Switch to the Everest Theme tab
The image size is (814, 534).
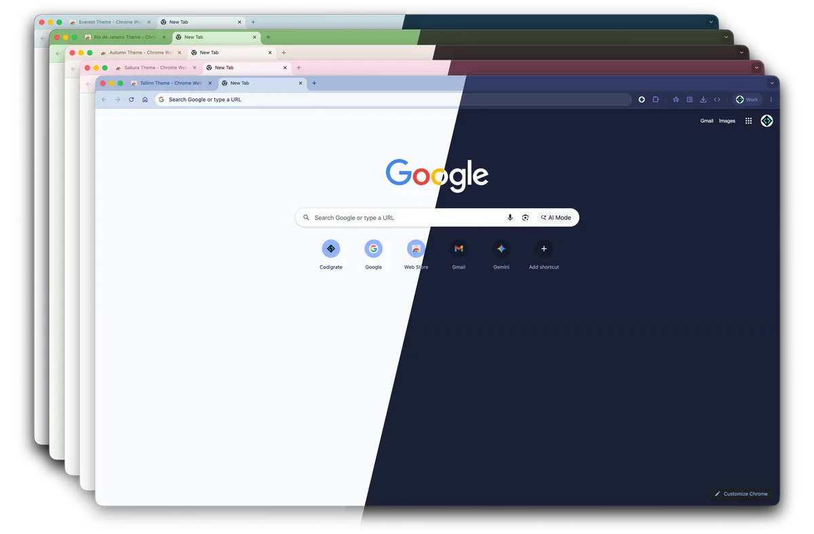point(111,22)
